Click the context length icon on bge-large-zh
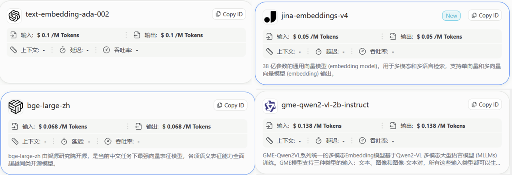Screen dimensions: 512x175 click(x=15, y=141)
